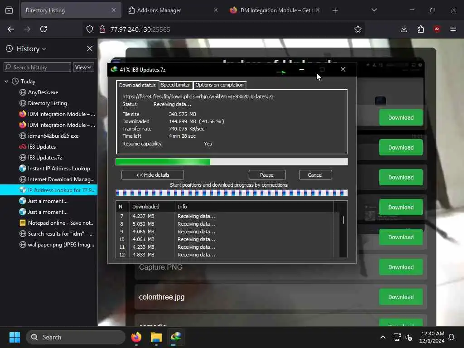
Task: Open Windows Start menu
Action: pos(15,337)
